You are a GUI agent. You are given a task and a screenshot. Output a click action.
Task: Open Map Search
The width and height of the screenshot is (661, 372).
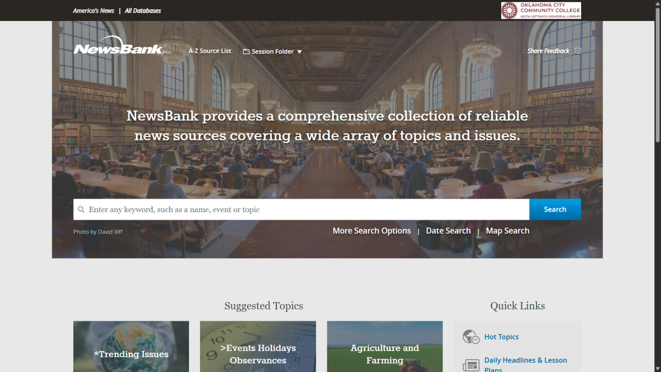[x=507, y=231]
